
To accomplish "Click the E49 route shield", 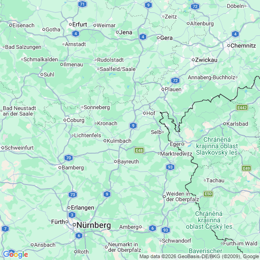I will point(246,168).
